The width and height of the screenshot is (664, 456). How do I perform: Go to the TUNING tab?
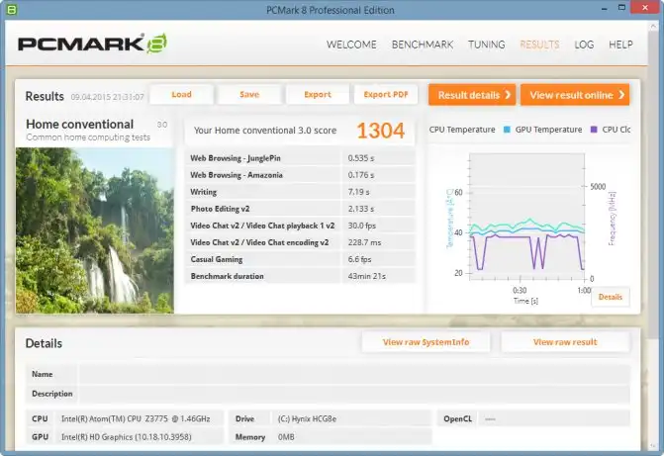click(x=486, y=45)
